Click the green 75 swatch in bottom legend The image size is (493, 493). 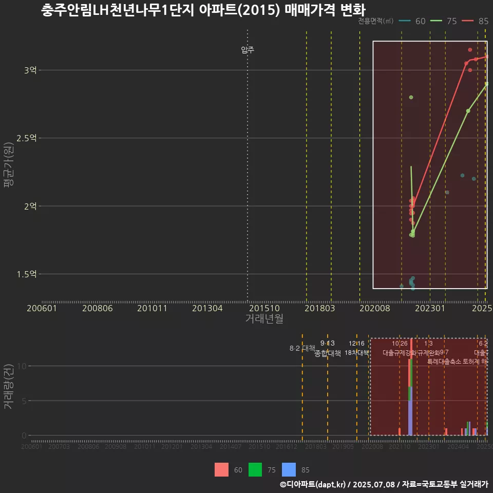[x=255, y=470]
